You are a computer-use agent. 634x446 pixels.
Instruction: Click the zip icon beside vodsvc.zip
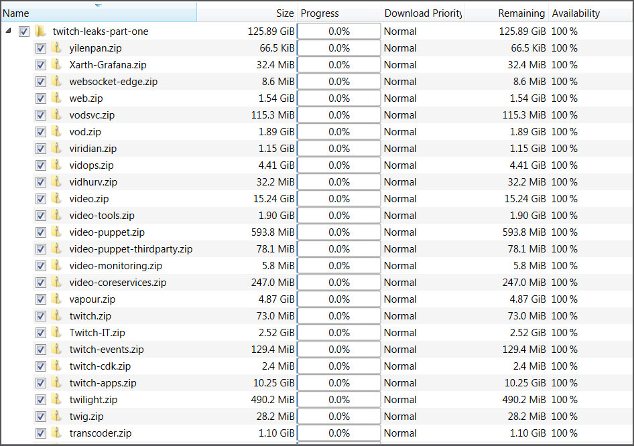[56, 115]
